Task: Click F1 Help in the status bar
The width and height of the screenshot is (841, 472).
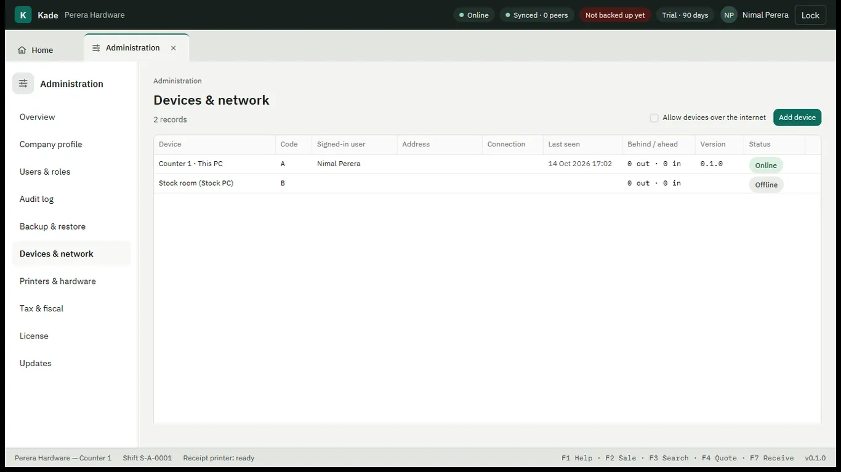Action: [x=577, y=458]
